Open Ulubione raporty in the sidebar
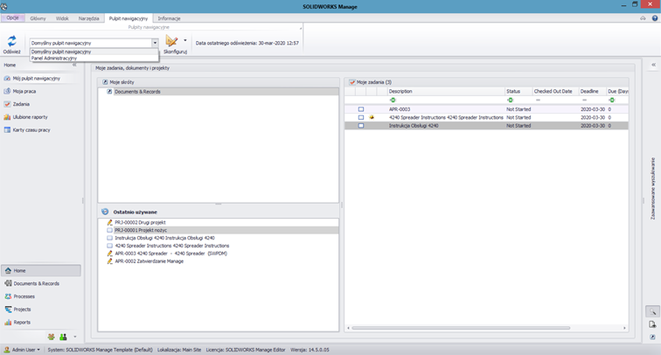The width and height of the screenshot is (661, 355). click(x=30, y=116)
